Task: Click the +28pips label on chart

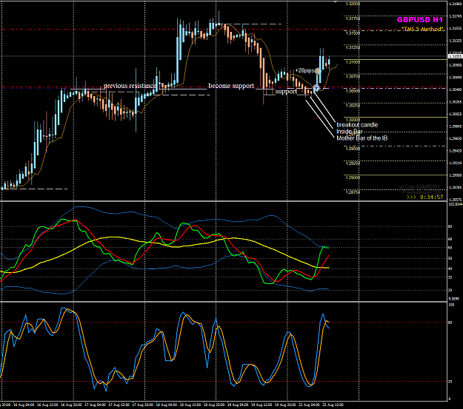Action: click(x=304, y=70)
